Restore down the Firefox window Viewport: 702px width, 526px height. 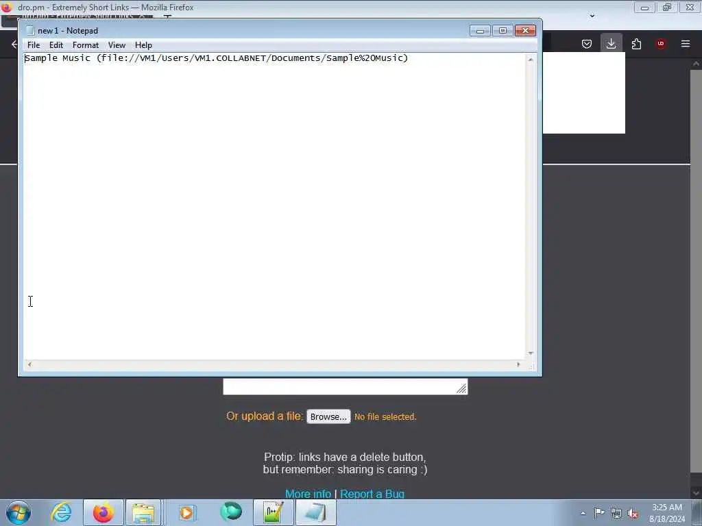(667, 8)
